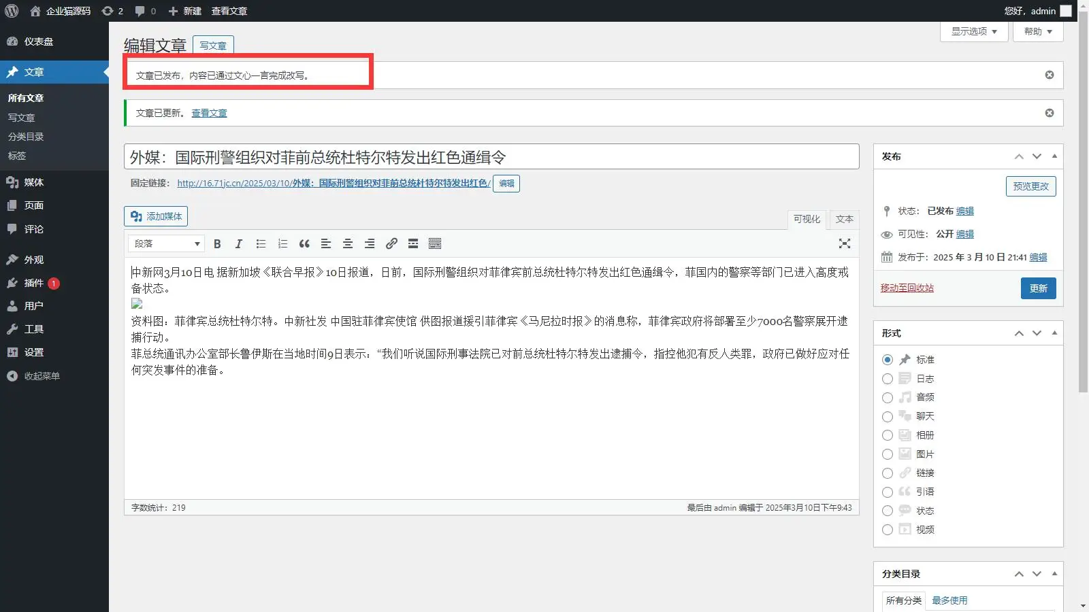Screen dimensions: 1089x612
Task: Open the 段落 paragraph style dropdown
Action: point(166,243)
